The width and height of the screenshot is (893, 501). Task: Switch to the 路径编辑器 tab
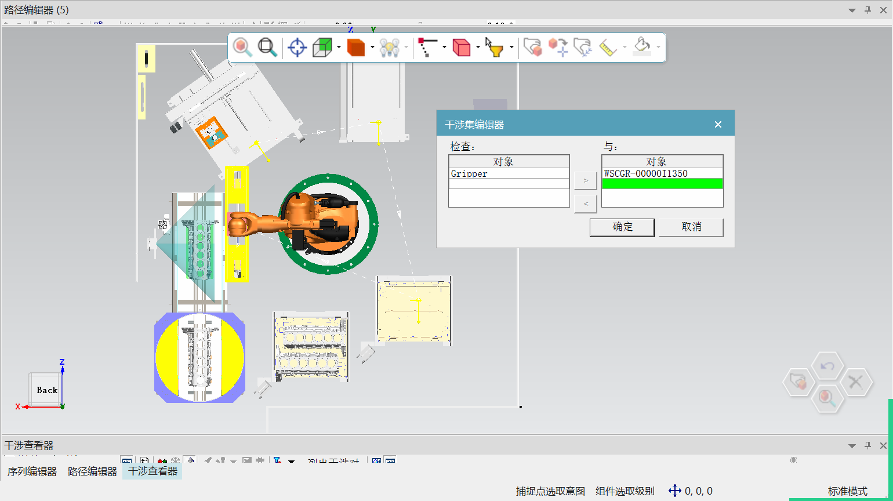(92, 471)
